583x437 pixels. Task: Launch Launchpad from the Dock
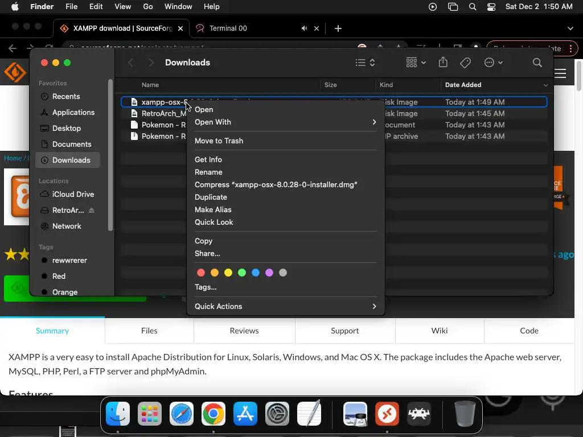point(150,414)
